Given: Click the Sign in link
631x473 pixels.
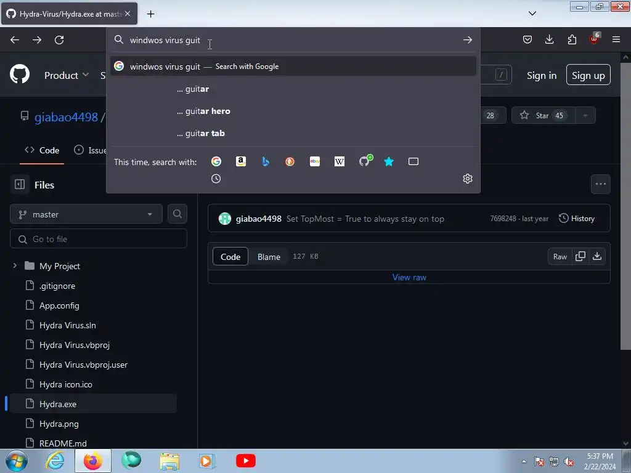Looking at the screenshot, I should tap(542, 75).
